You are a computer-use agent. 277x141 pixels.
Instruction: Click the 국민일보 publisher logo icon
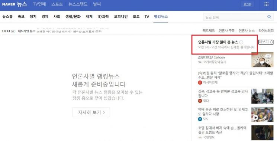(200, 137)
